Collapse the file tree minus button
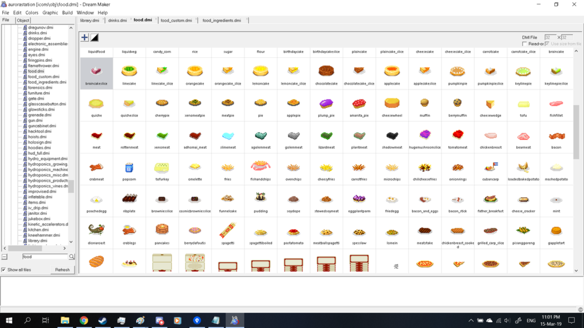Image resolution: width=584 pixels, height=328 pixels. click(x=5, y=257)
